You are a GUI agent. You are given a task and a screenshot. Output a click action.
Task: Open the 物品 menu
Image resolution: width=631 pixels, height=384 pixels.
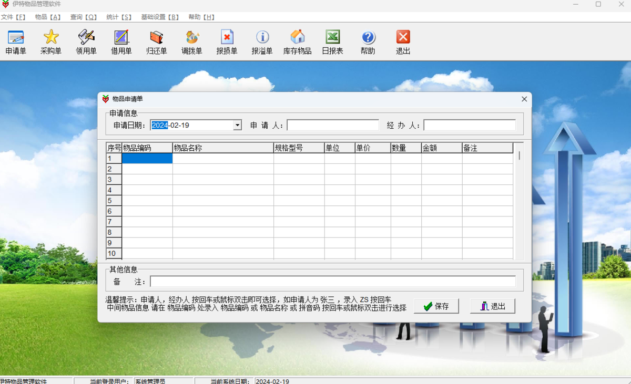pos(48,17)
